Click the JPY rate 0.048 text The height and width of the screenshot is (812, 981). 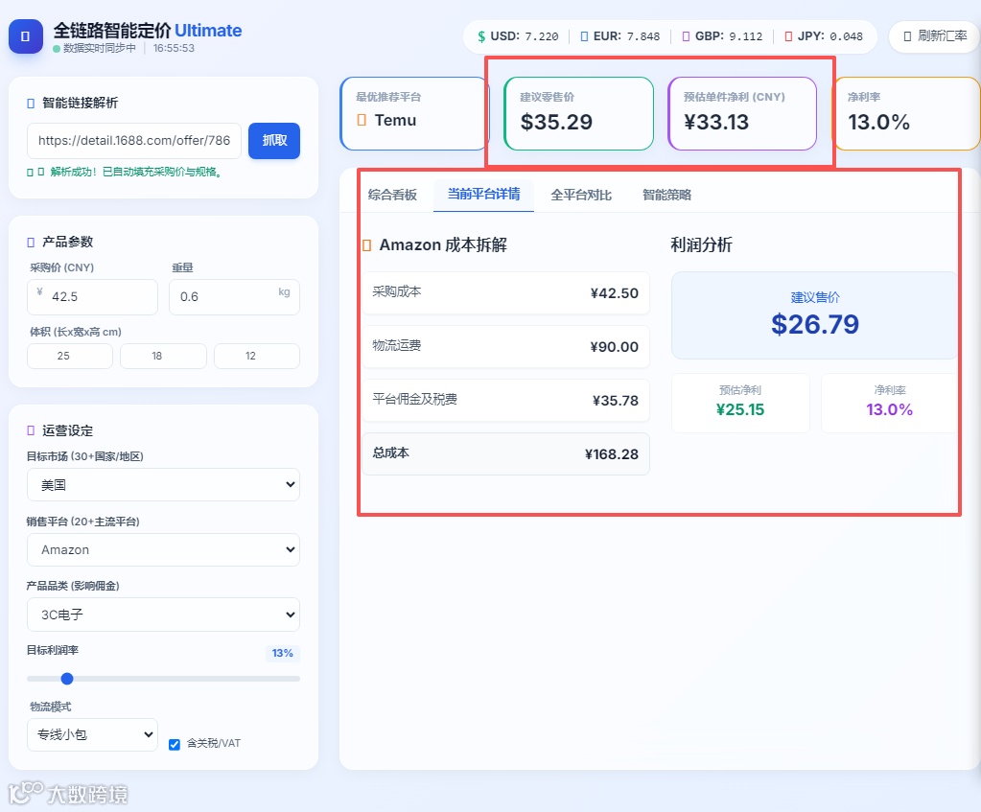point(846,36)
